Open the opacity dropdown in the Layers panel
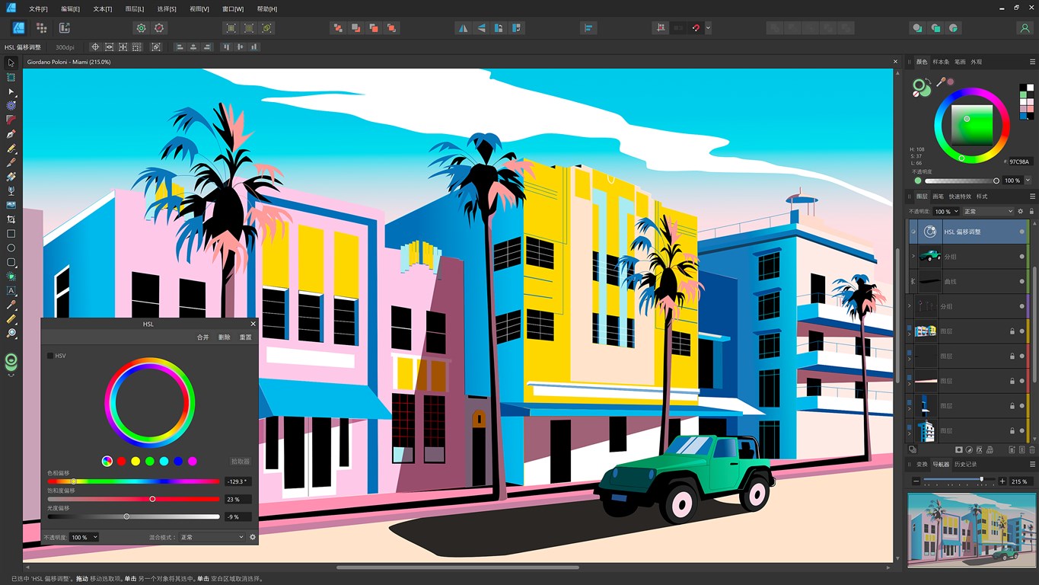This screenshot has height=585, width=1039. [955, 211]
